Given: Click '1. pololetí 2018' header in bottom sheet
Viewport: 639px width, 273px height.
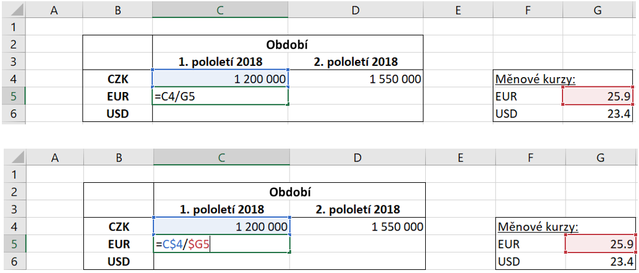Looking at the screenshot, I should point(221,209).
